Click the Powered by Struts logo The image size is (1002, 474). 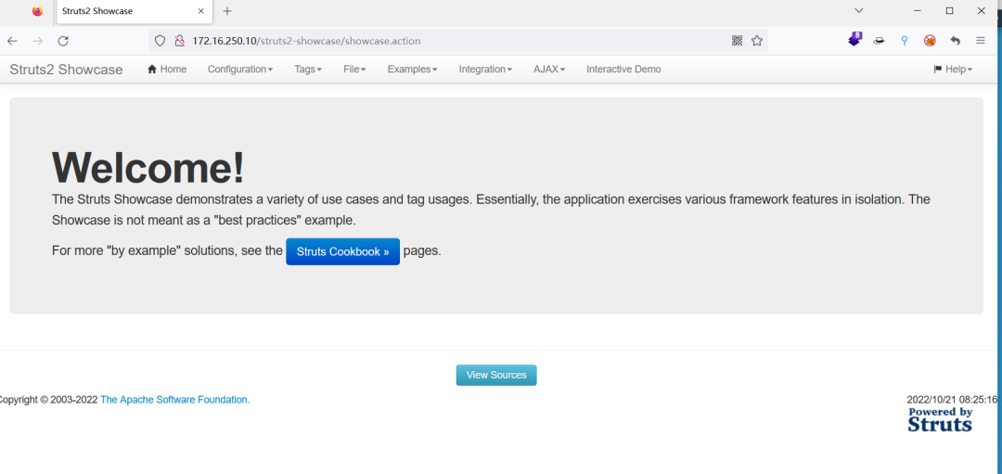pyautogui.click(x=940, y=419)
